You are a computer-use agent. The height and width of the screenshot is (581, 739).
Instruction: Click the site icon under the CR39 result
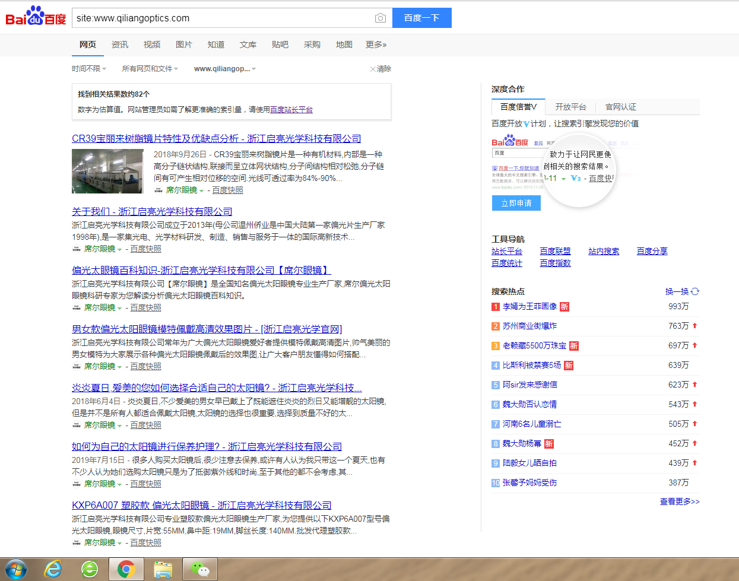[x=158, y=191]
